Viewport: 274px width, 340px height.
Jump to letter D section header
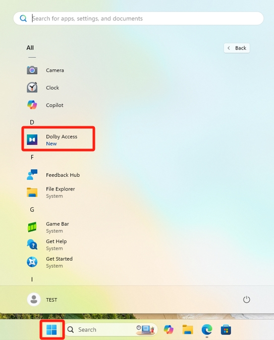(x=32, y=122)
